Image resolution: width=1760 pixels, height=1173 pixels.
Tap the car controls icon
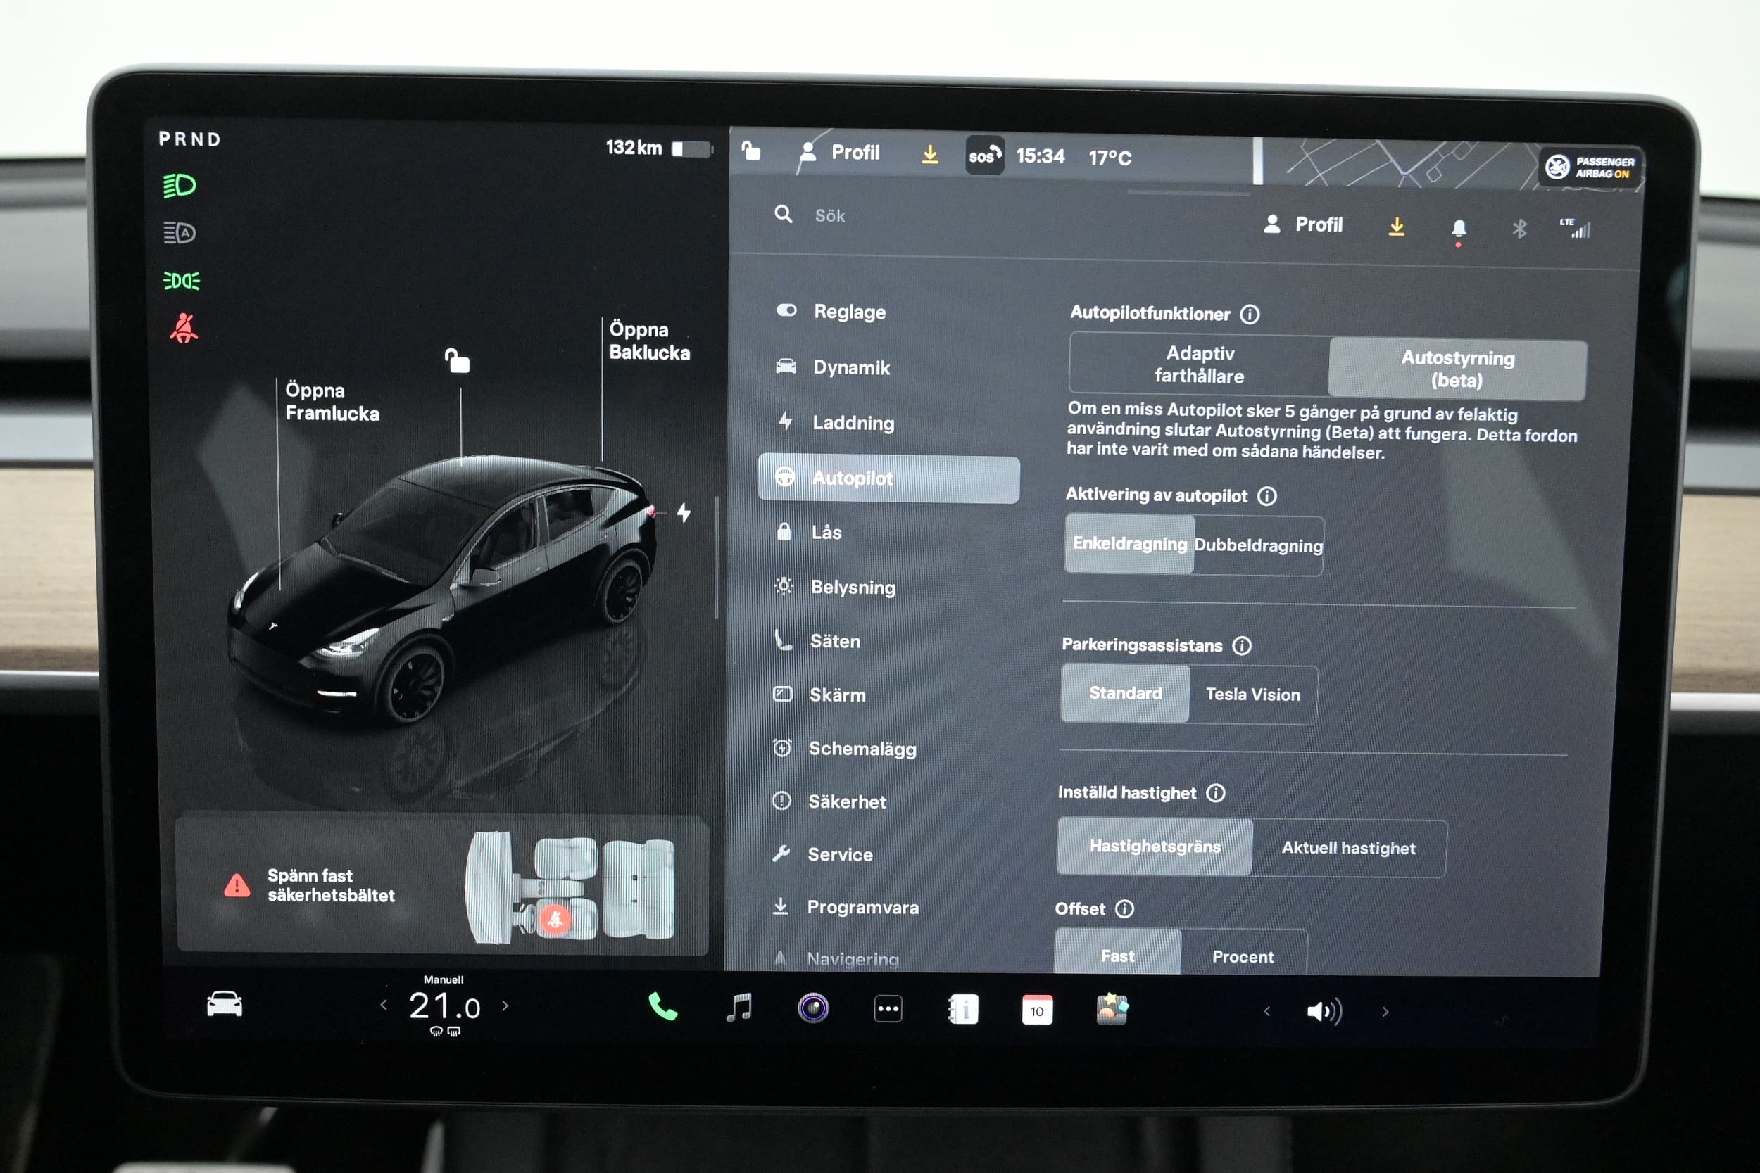225,1005
